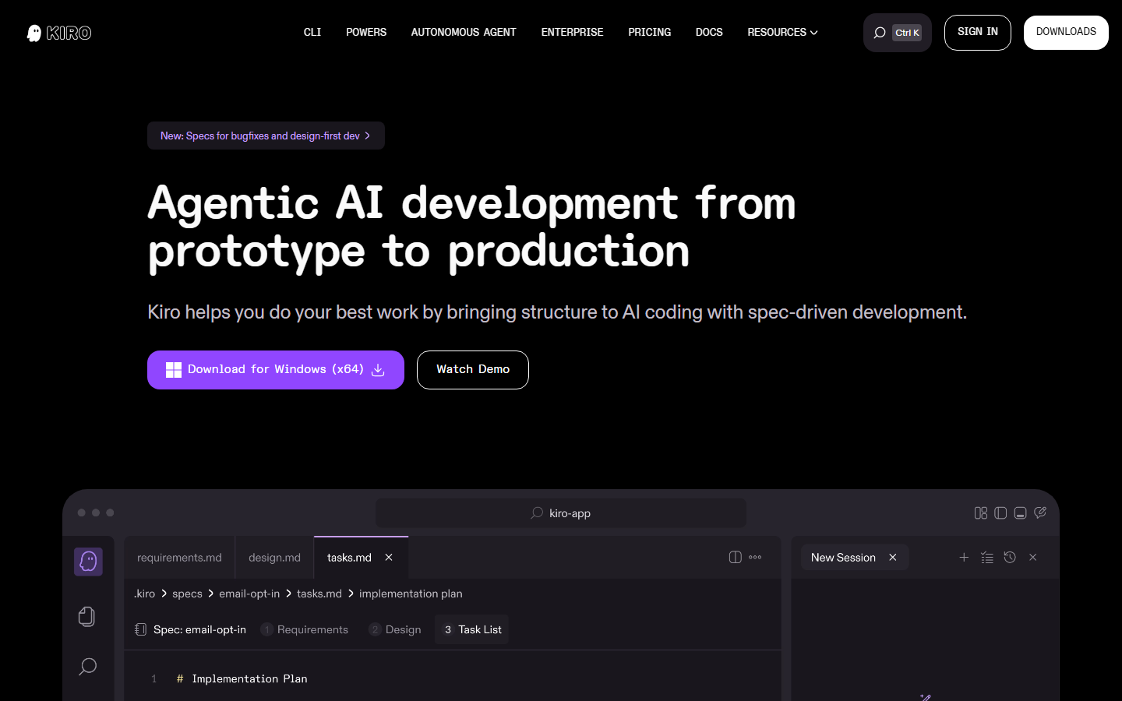Click the search magnifier icon in the sidebar

(86, 667)
